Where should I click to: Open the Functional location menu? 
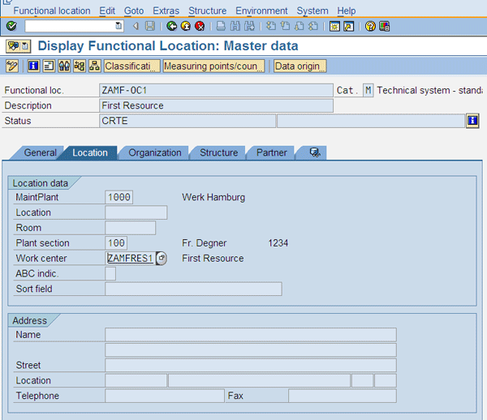[x=52, y=11]
